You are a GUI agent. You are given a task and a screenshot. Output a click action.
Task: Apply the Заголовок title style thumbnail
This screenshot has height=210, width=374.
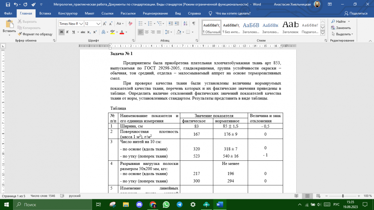[290, 27]
